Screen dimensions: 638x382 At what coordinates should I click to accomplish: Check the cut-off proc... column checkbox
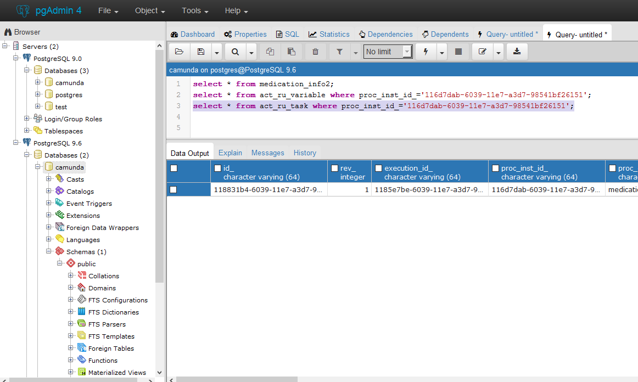(x=612, y=168)
